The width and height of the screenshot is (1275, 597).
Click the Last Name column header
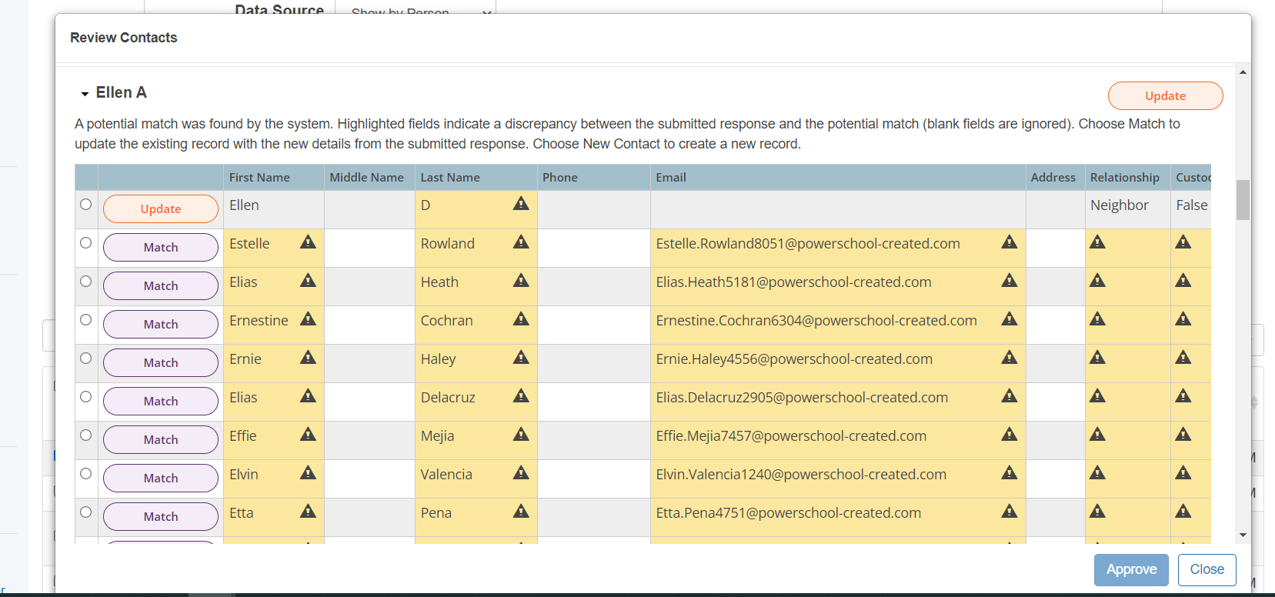pos(450,178)
